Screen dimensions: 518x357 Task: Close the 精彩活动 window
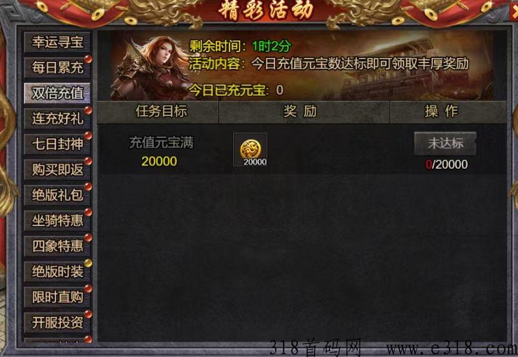click(513, 11)
